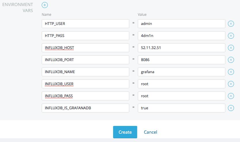
Task: Focus the HTTP_USER name field
Action: [x=85, y=24]
